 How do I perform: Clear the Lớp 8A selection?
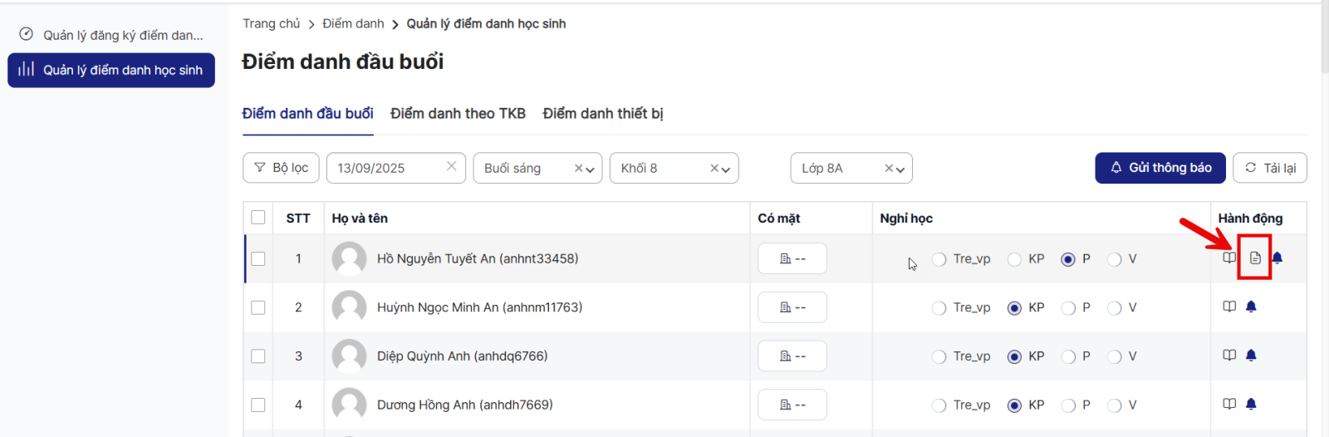coord(888,169)
